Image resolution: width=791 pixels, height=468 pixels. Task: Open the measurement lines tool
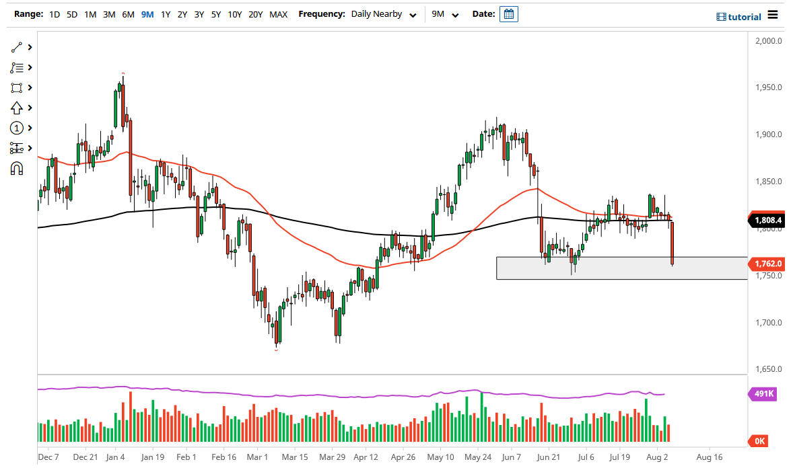[17, 148]
